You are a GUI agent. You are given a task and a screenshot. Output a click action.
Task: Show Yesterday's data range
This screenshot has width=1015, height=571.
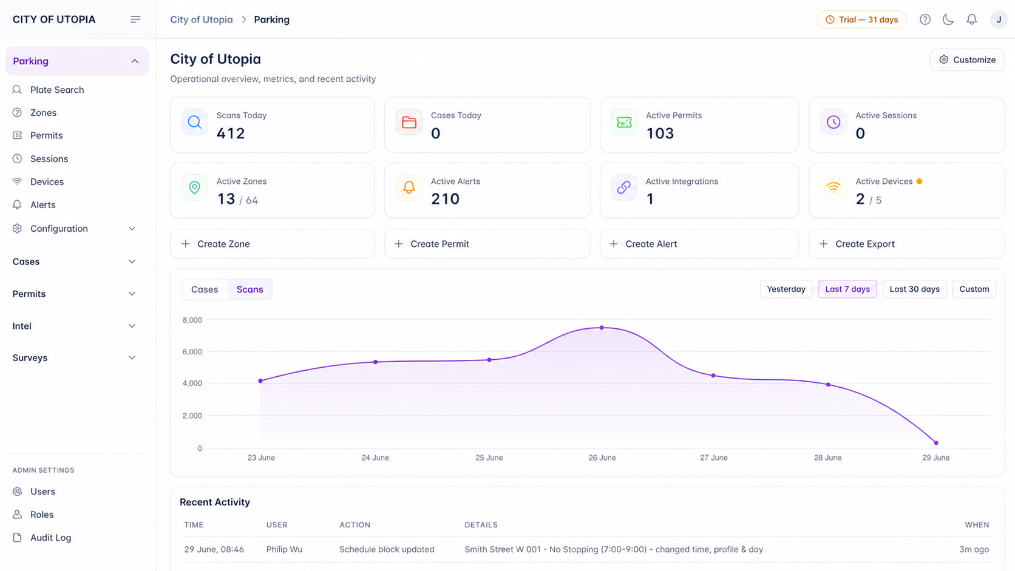pyautogui.click(x=786, y=289)
